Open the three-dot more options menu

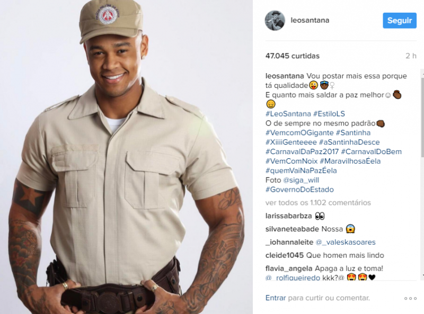pyautogui.click(x=410, y=298)
